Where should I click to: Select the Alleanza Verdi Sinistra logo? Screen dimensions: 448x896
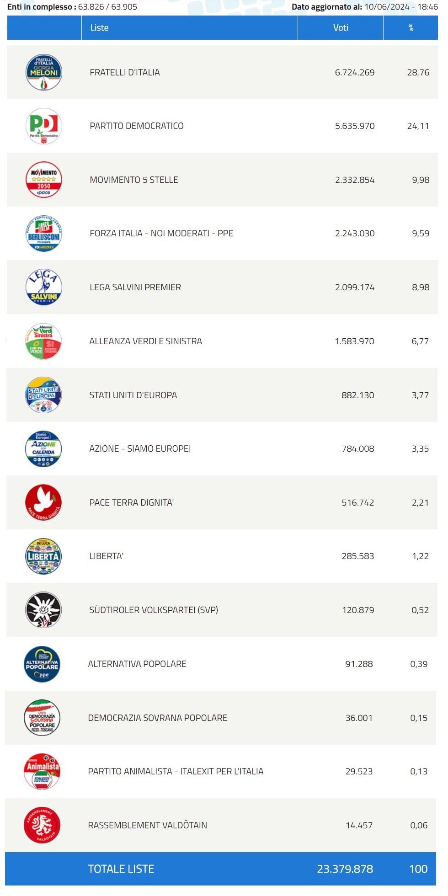pyautogui.click(x=43, y=341)
